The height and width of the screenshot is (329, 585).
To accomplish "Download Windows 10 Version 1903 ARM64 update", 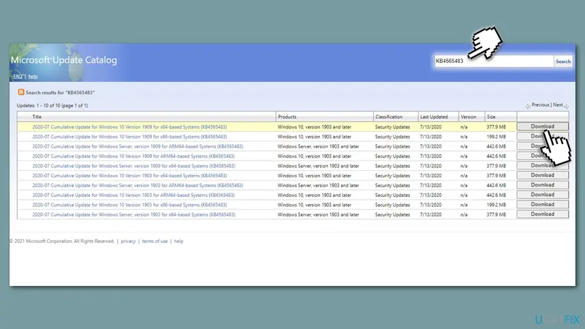I will (543, 195).
